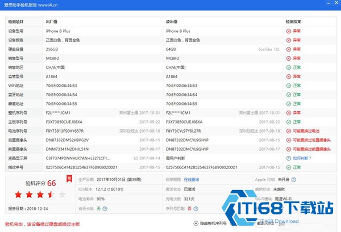Open the 如何判断? link for the display
Viewport: 341px width, 232px height.
click(x=302, y=158)
